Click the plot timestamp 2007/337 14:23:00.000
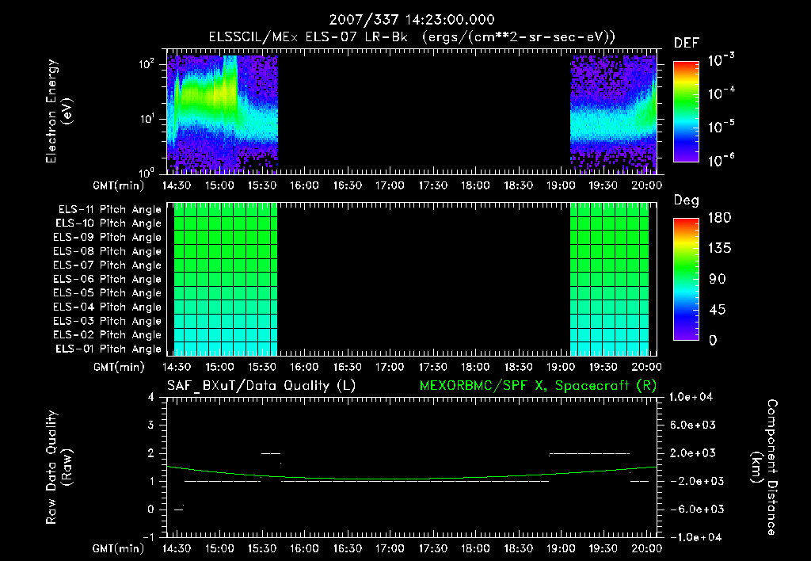This screenshot has height=561, width=811. (x=412, y=20)
